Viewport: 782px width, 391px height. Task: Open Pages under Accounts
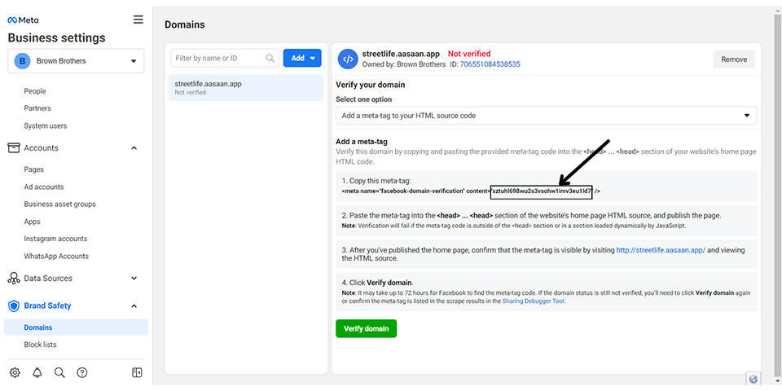pos(34,169)
